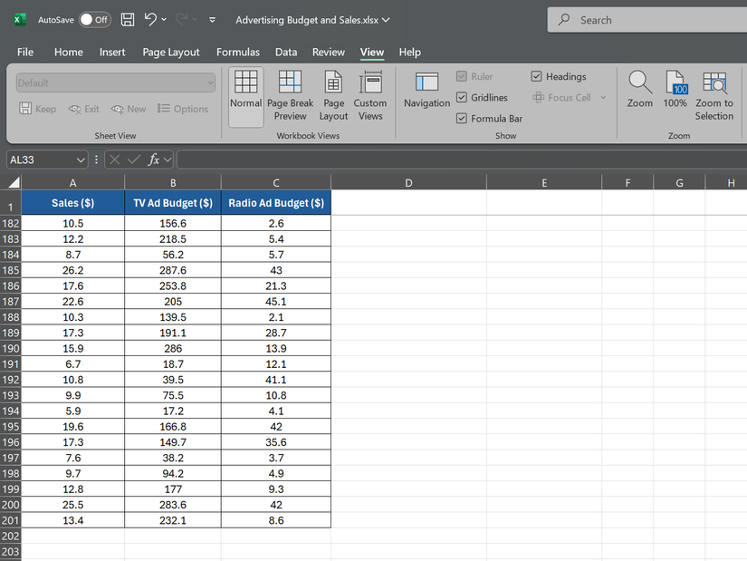This screenshot has width=747, height=561.
Task: Switch to Page Layout view
Action: coord(333,95)
